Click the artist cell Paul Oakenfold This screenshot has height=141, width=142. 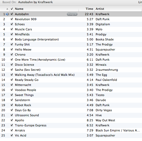[106, 80]
